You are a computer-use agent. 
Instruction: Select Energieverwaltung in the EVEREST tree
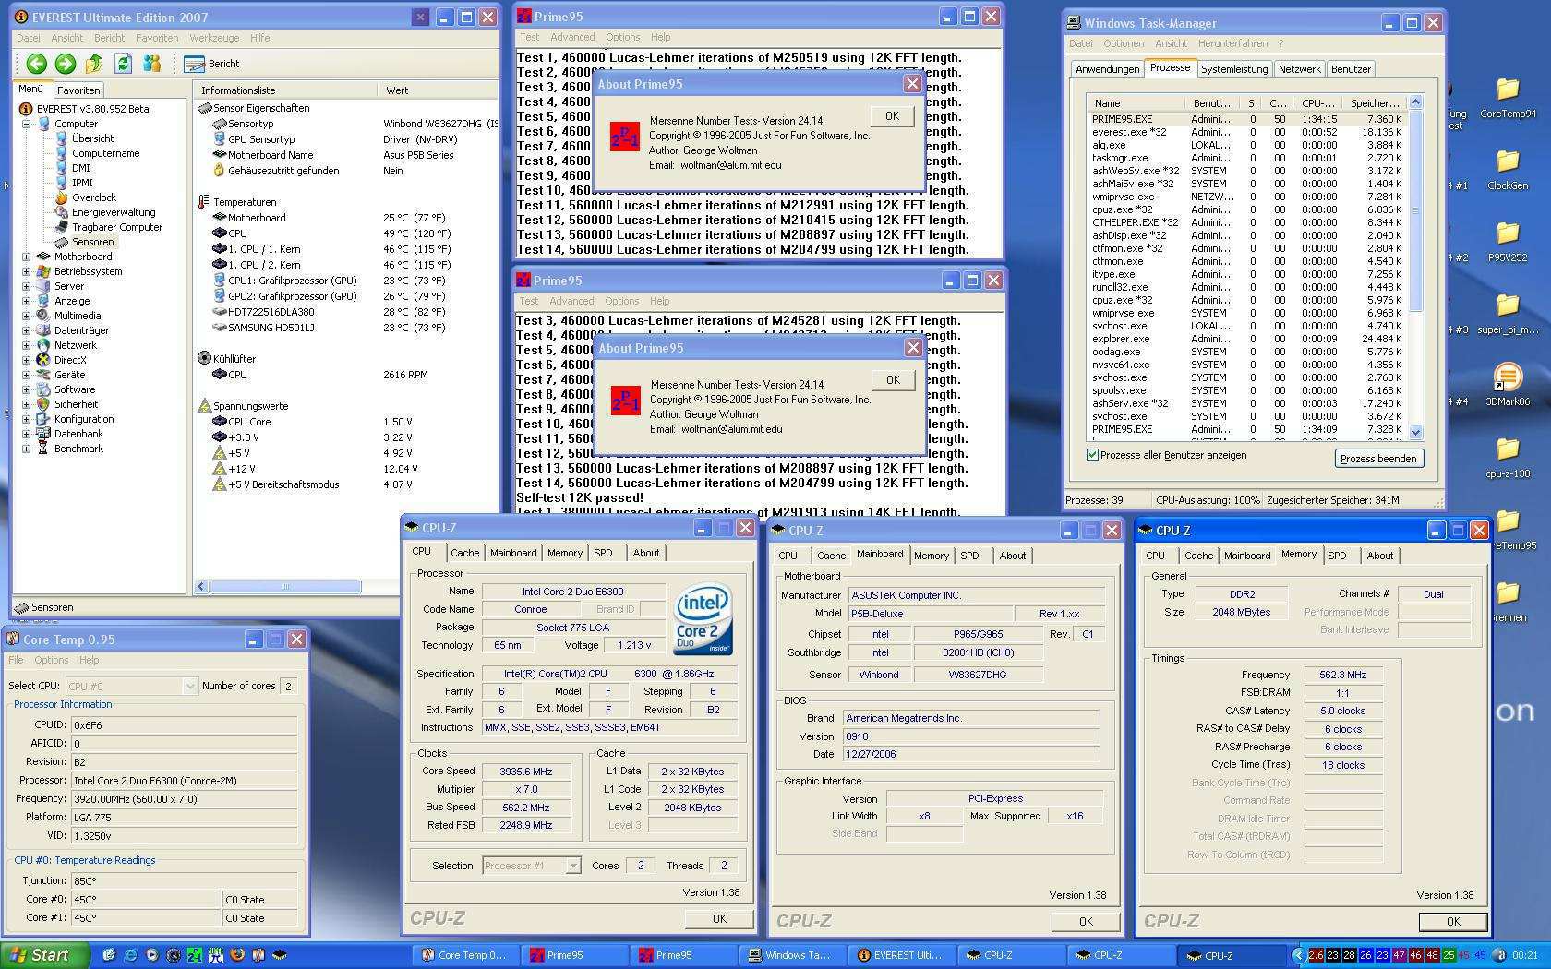point(114,212)
